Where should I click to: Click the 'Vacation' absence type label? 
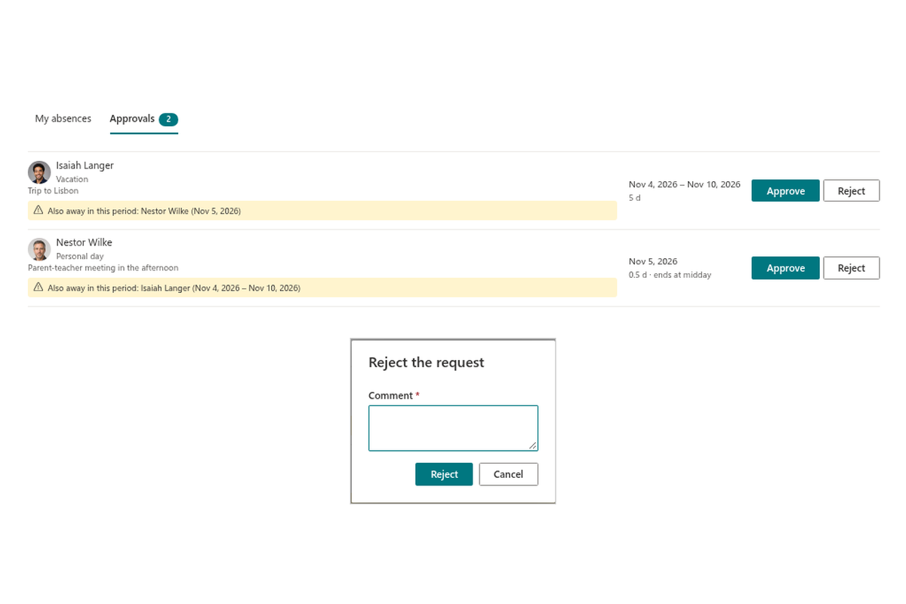point(72,179)
